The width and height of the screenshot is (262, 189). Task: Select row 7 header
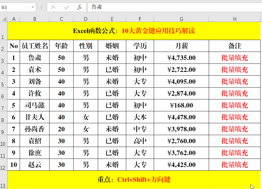pyautogui.click(x=4, y=105)
